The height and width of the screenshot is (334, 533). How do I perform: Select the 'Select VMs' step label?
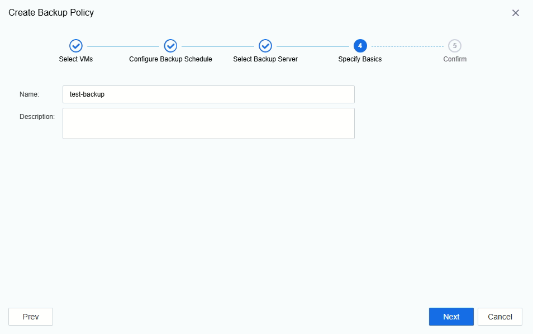click(x=76, y=59)
